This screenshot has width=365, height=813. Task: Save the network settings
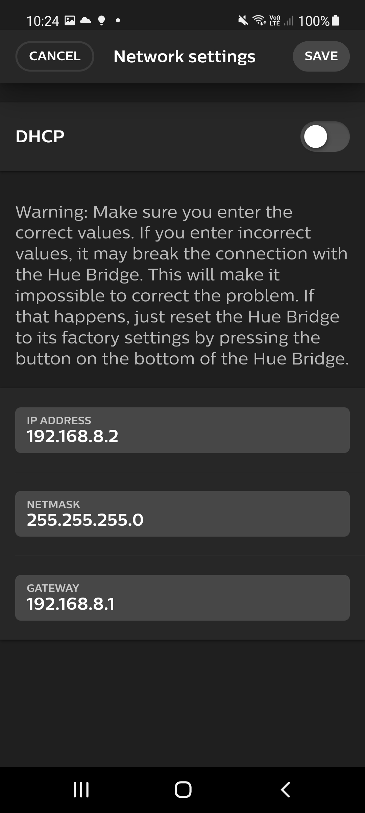point(321,56)
